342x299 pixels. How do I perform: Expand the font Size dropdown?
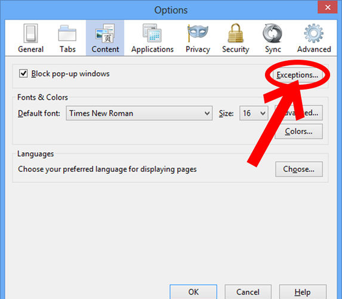click(254, 113)
